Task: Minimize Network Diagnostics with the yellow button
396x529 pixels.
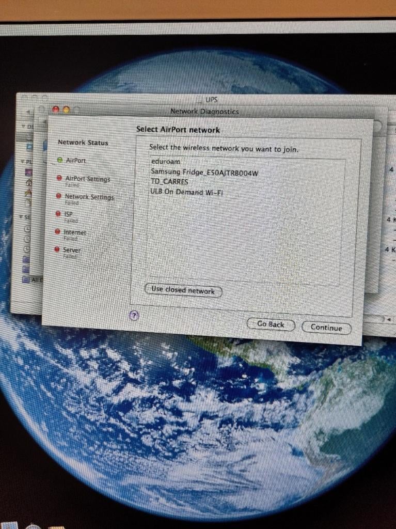Action: pos(66,110)
